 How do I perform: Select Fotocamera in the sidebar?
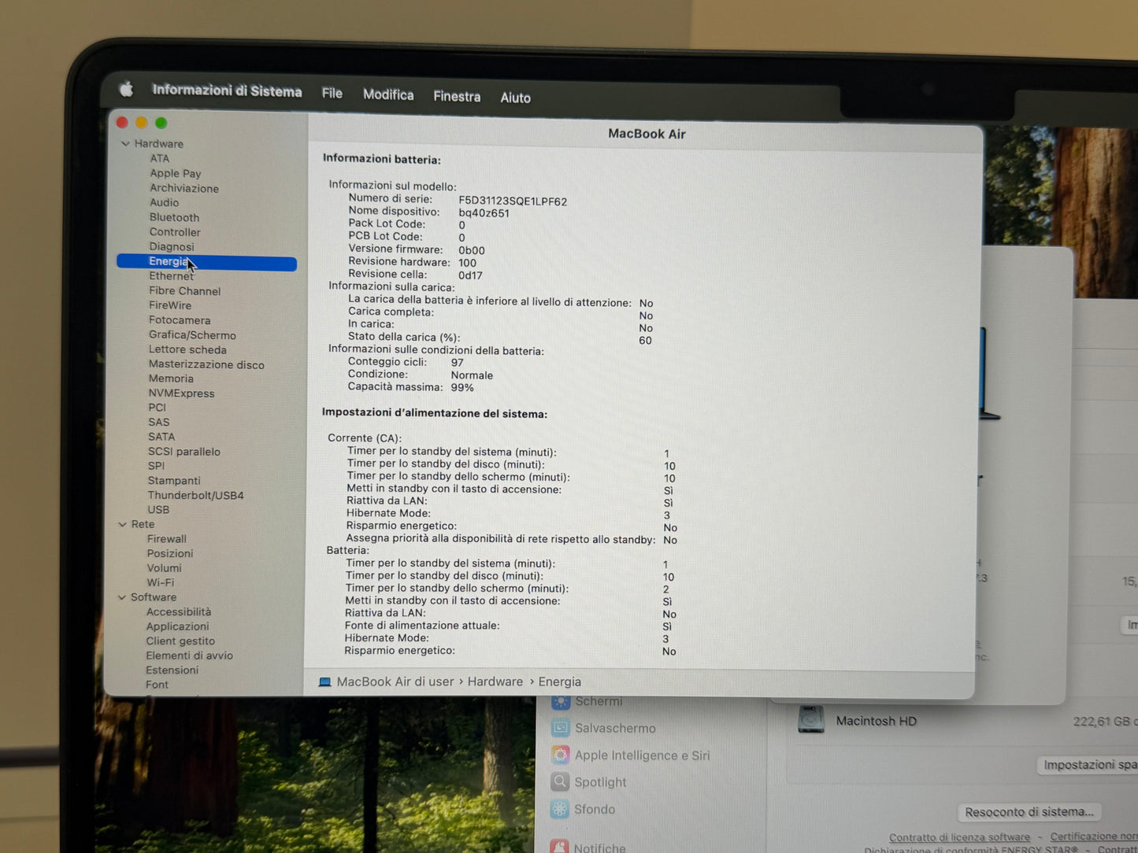180,320
